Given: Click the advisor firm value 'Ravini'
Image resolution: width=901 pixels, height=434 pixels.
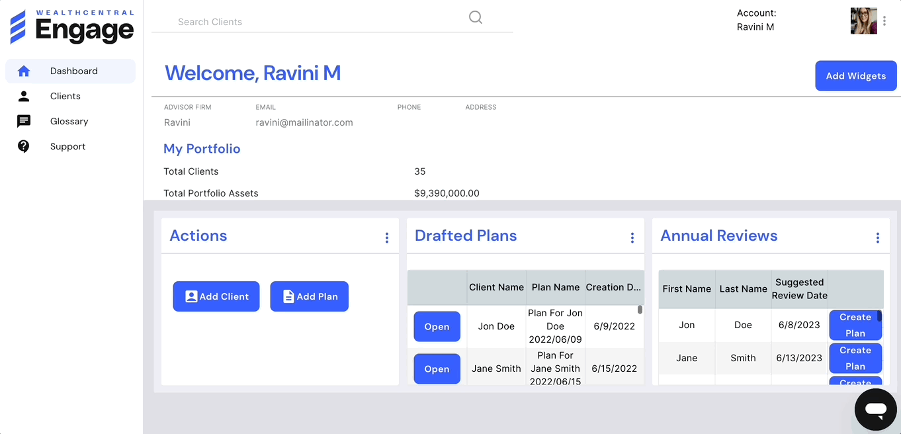Looking at the screenshot, I should tap(177, 122).
